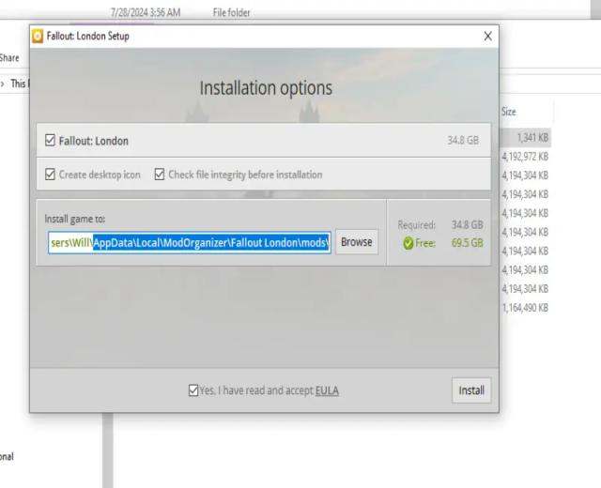Click the Explorer navigation pane scrollbar

point(108,450)
